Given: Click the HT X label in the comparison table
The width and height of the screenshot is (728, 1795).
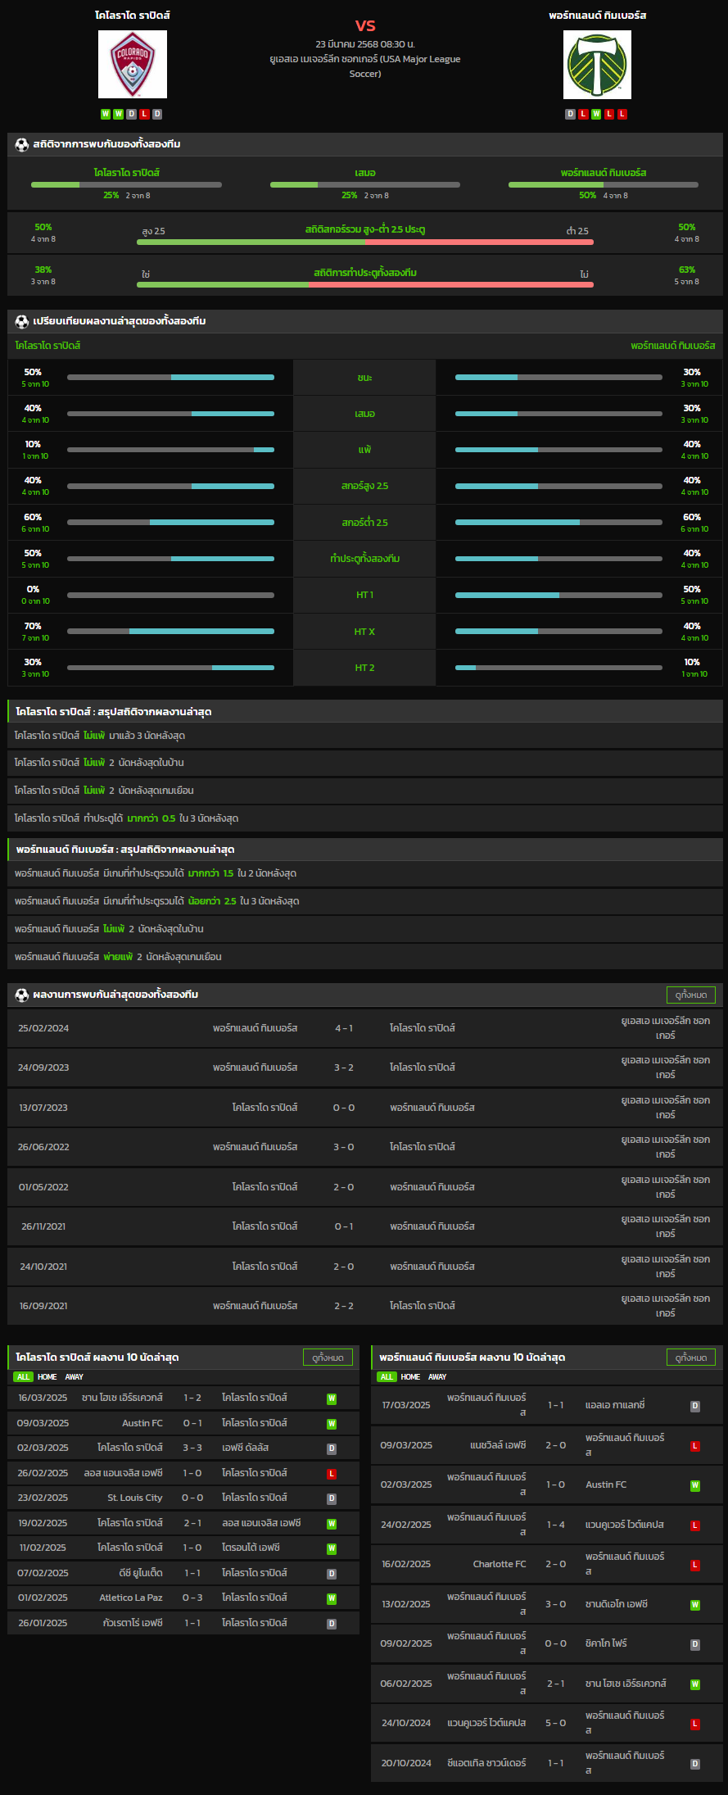Looking at the screenshot, I should click(x=365, y=632).
